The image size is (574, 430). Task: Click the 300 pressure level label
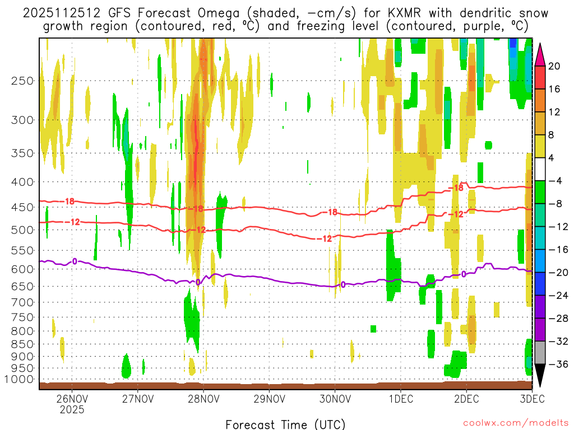pyautogui.click(x=22, y=120)
